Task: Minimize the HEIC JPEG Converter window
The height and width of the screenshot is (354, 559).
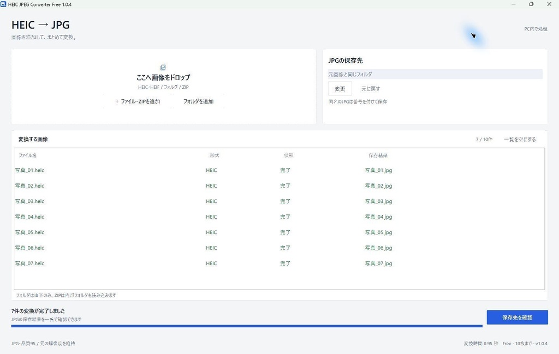Action: coord(513,4)
